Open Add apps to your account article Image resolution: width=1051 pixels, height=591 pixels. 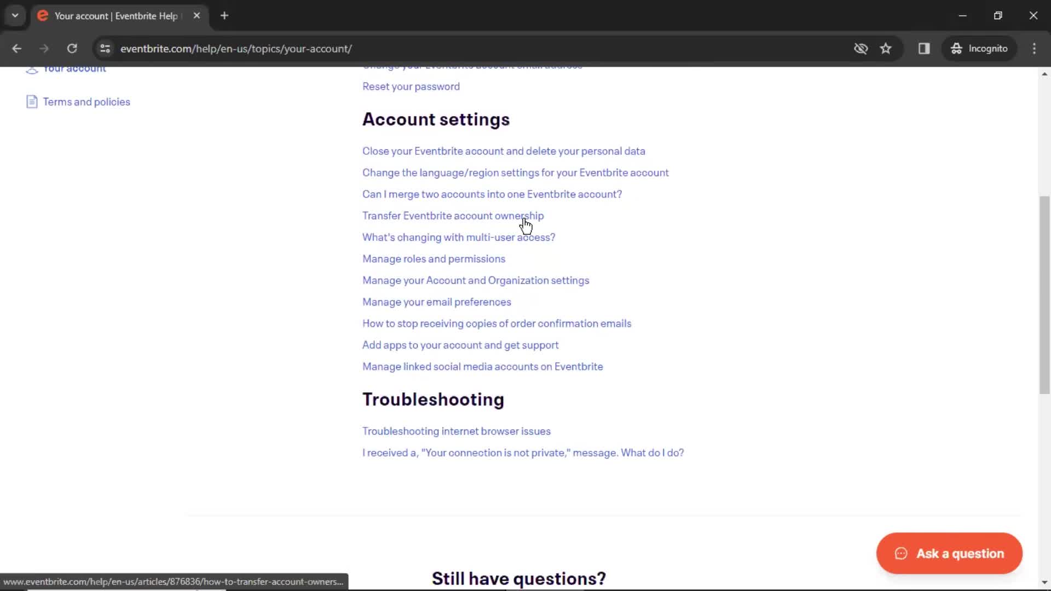(460, 345)
